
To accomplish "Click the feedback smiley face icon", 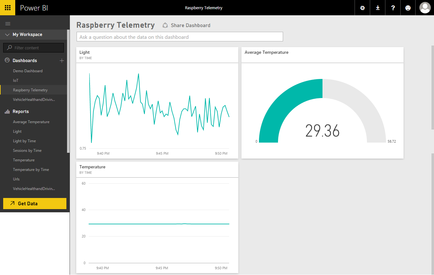I will pos(408,8).
